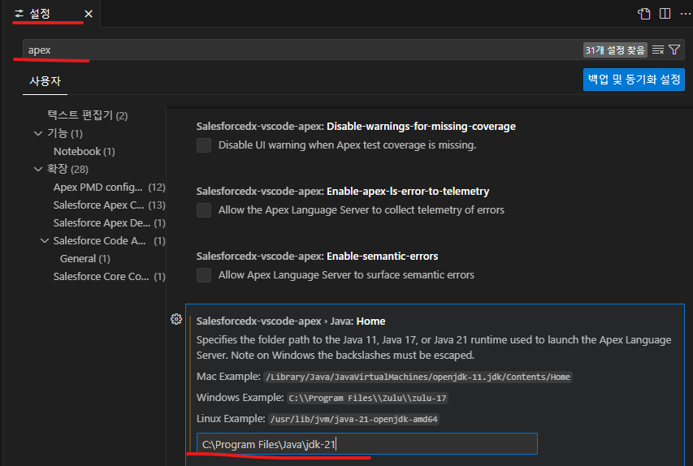The image size is (693, 466).
Task: Select 텍스트 편집기 (2) category
Action: [x=88, y=115]
